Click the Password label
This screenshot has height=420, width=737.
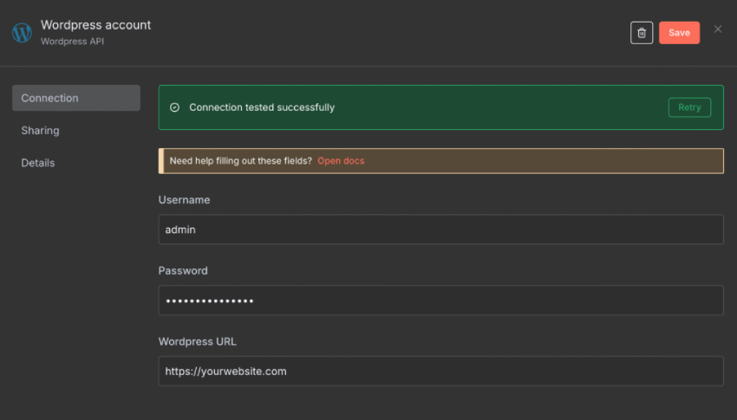pos(183,271)
